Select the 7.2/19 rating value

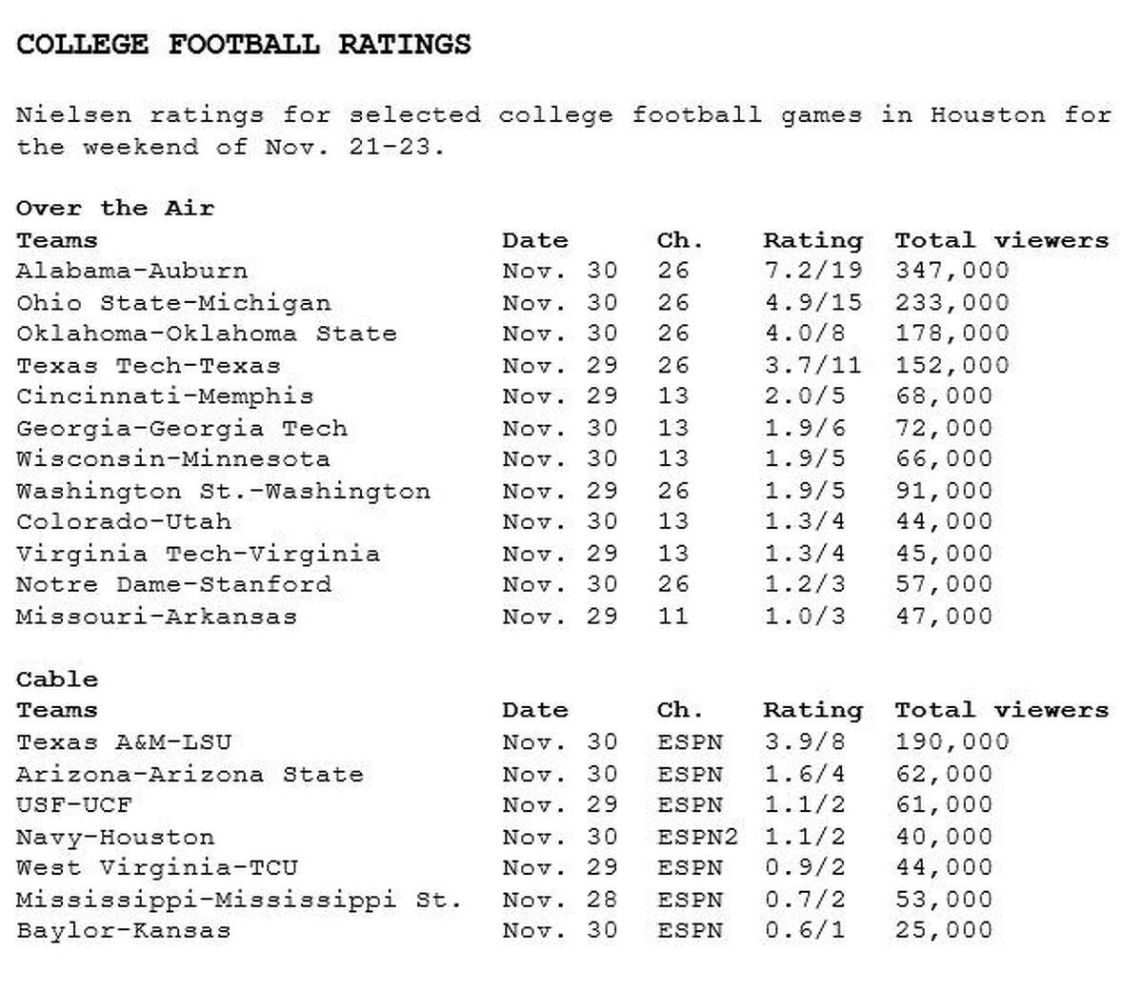812,271
